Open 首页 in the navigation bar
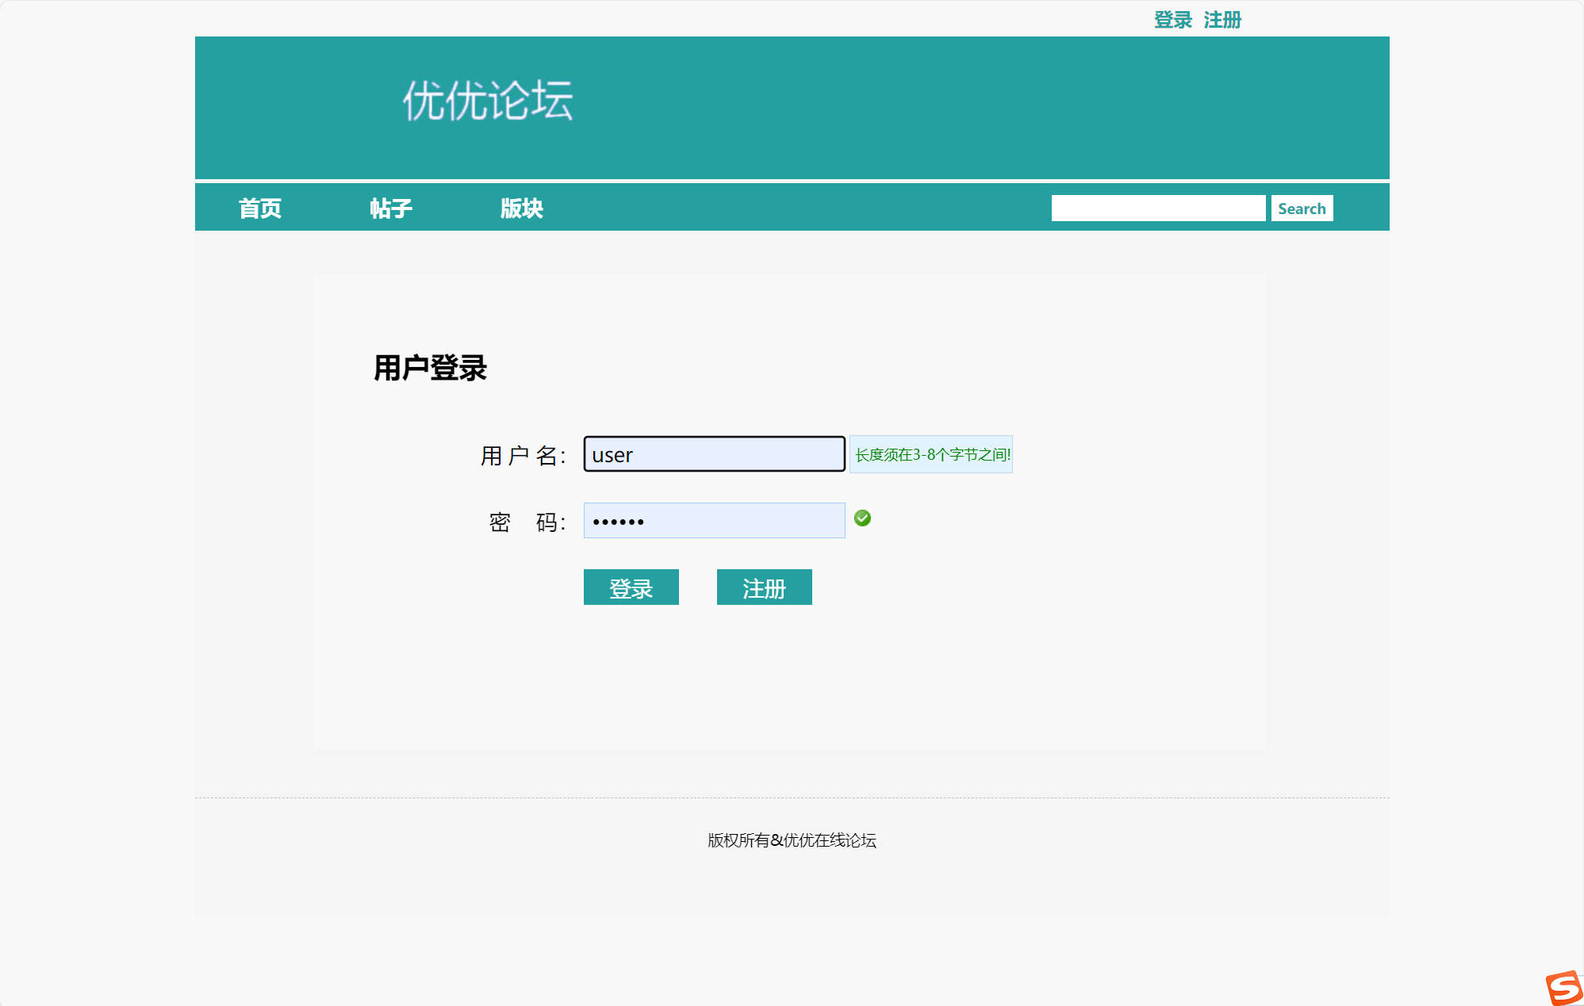This screenshot has width=1584, height=1006. coord(261,207)
